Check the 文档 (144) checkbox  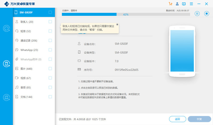(x=50, y=97)
